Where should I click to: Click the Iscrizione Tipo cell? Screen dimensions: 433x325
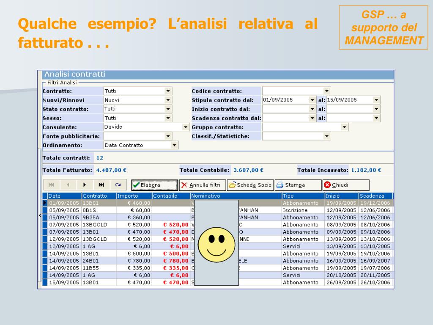click(303, 210)
